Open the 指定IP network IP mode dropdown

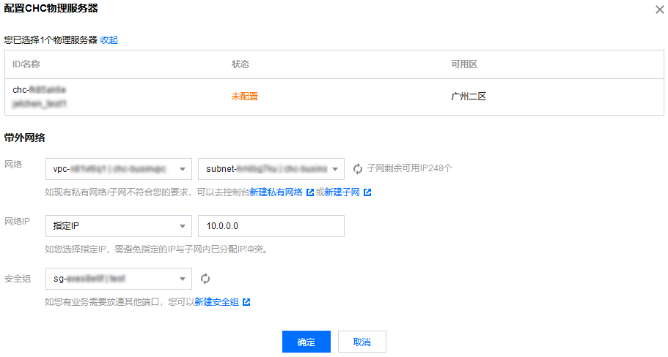118,227
